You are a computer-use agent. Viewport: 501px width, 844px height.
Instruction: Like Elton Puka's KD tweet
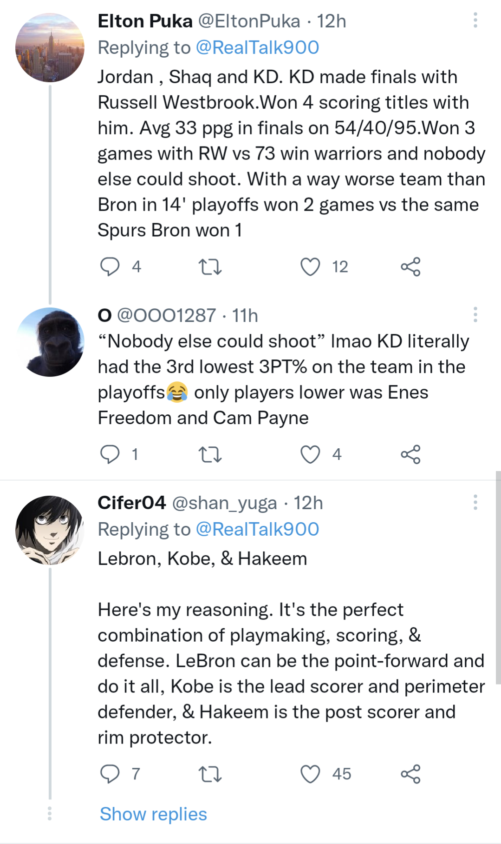coord(310,267)
